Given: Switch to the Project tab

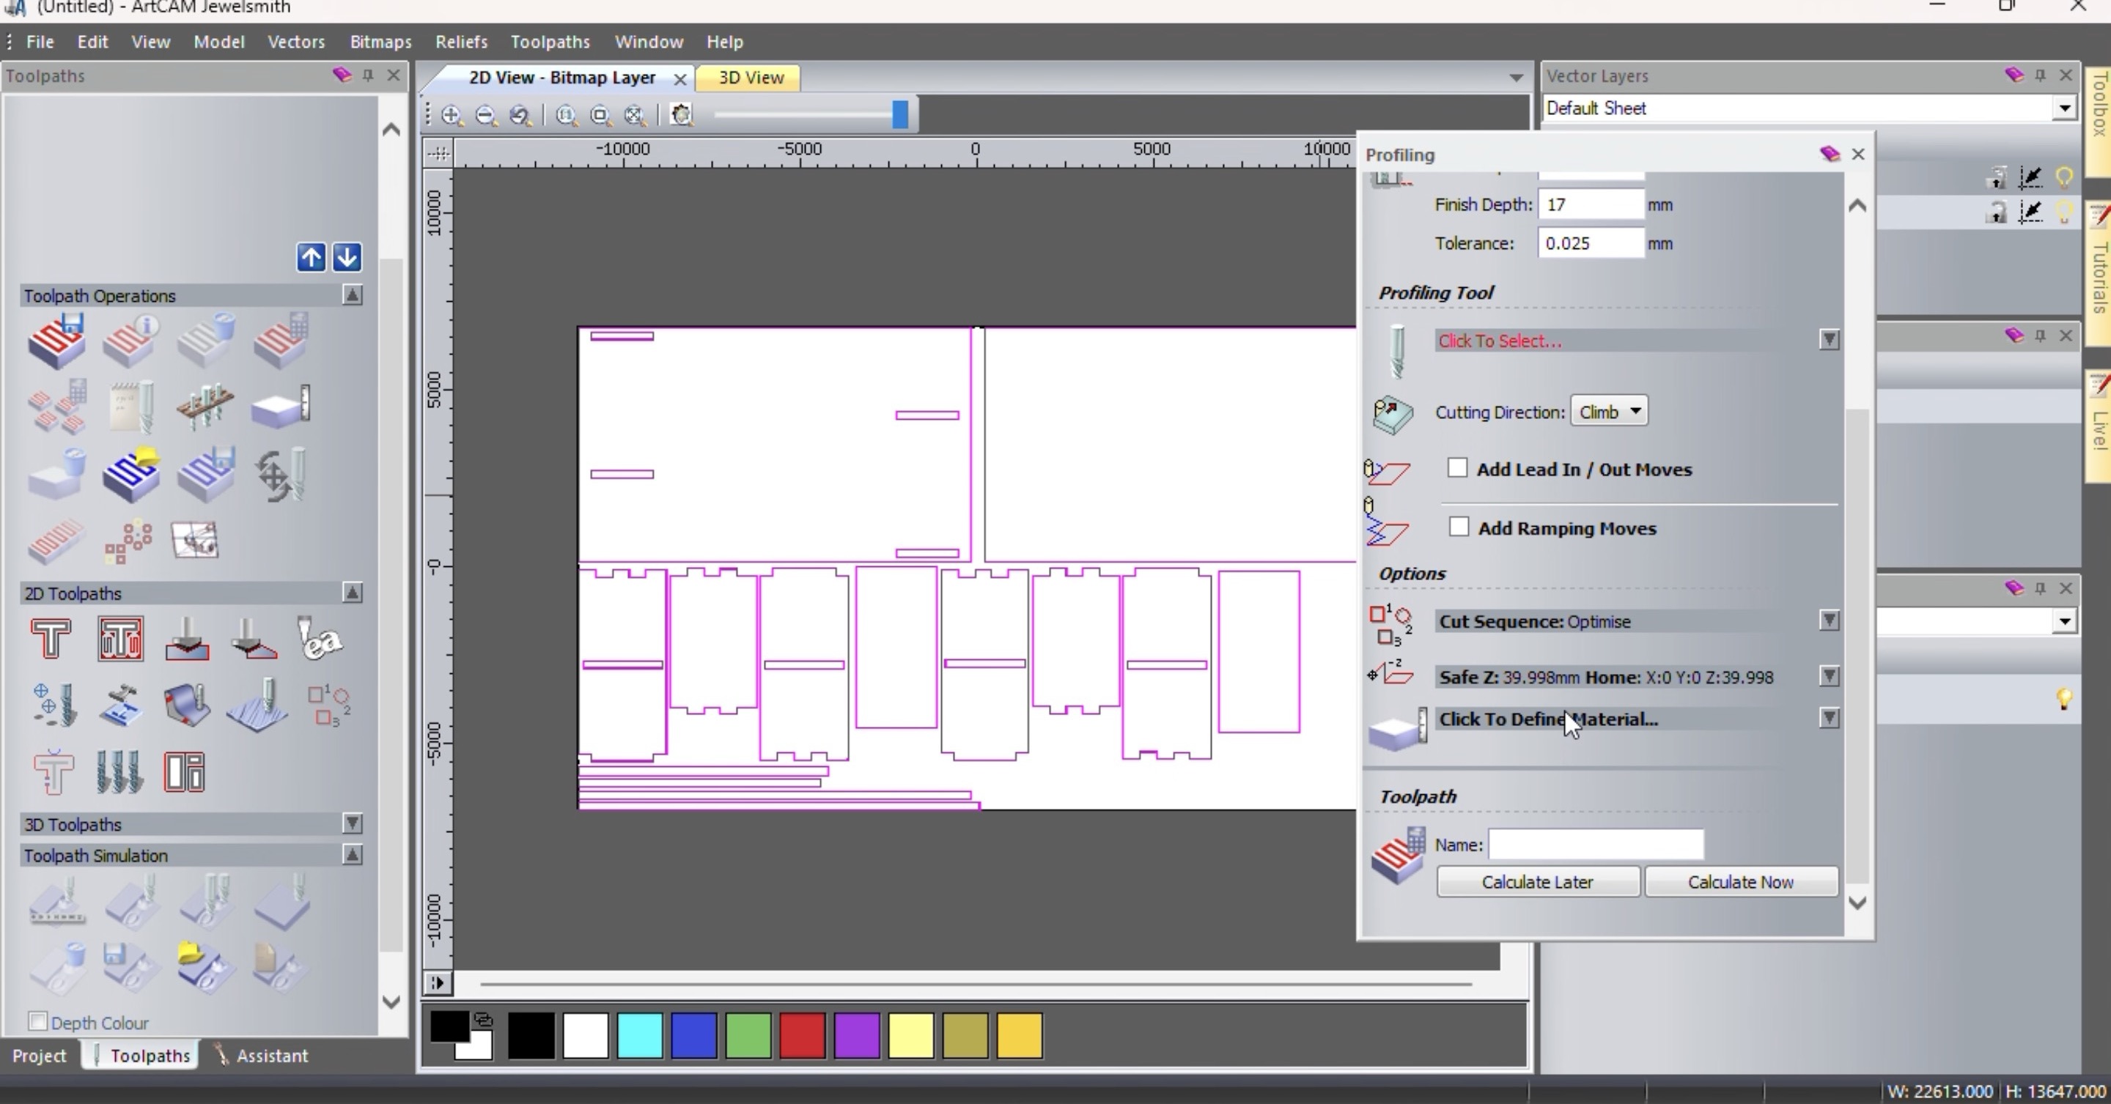Looking at the screenshot, I should point(40,1056).
